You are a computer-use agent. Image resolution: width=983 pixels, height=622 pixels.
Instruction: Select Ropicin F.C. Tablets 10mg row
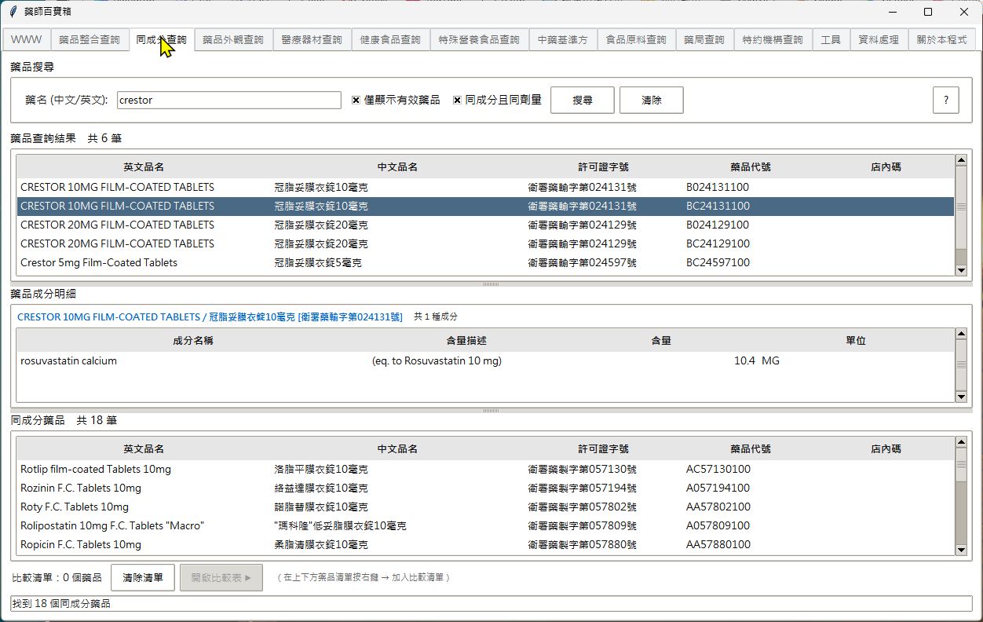pos(485,544)
